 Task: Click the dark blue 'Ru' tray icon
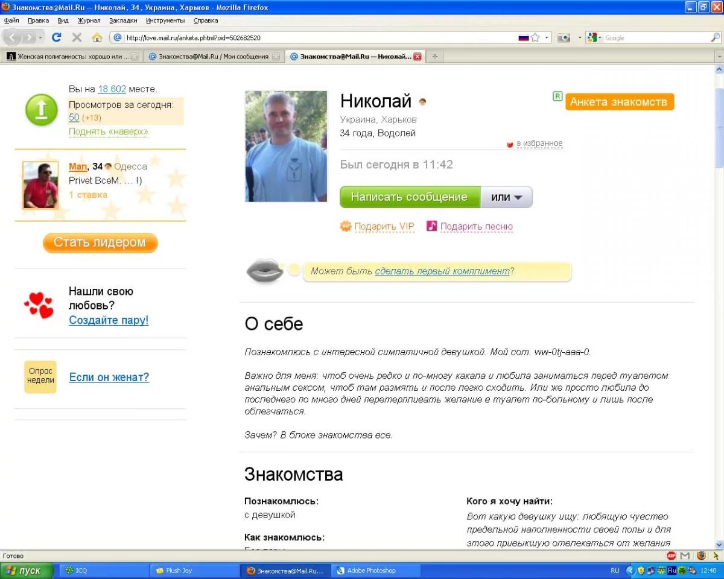[x=672, y=571]
